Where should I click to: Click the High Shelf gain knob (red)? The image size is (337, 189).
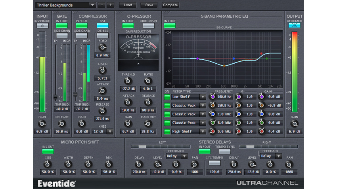[261, 131]
